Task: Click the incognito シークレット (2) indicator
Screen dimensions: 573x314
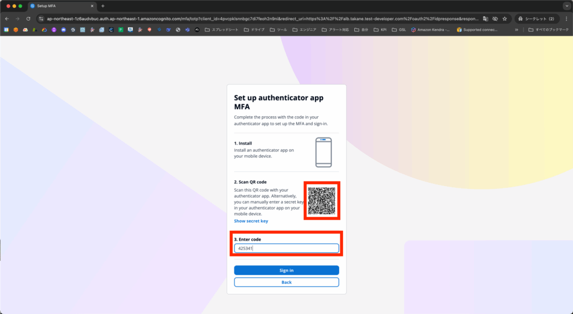Action: click(537, 18)
